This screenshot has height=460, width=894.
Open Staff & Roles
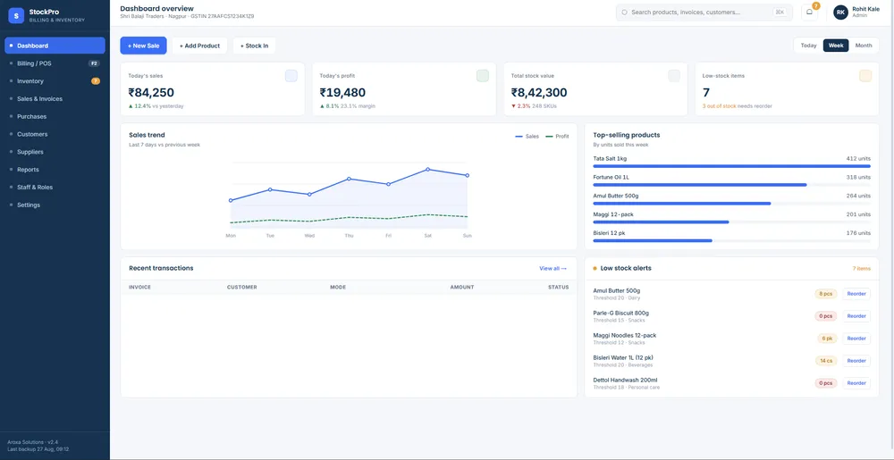(55, 187)
